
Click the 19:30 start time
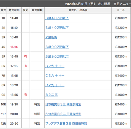(14, 104)
